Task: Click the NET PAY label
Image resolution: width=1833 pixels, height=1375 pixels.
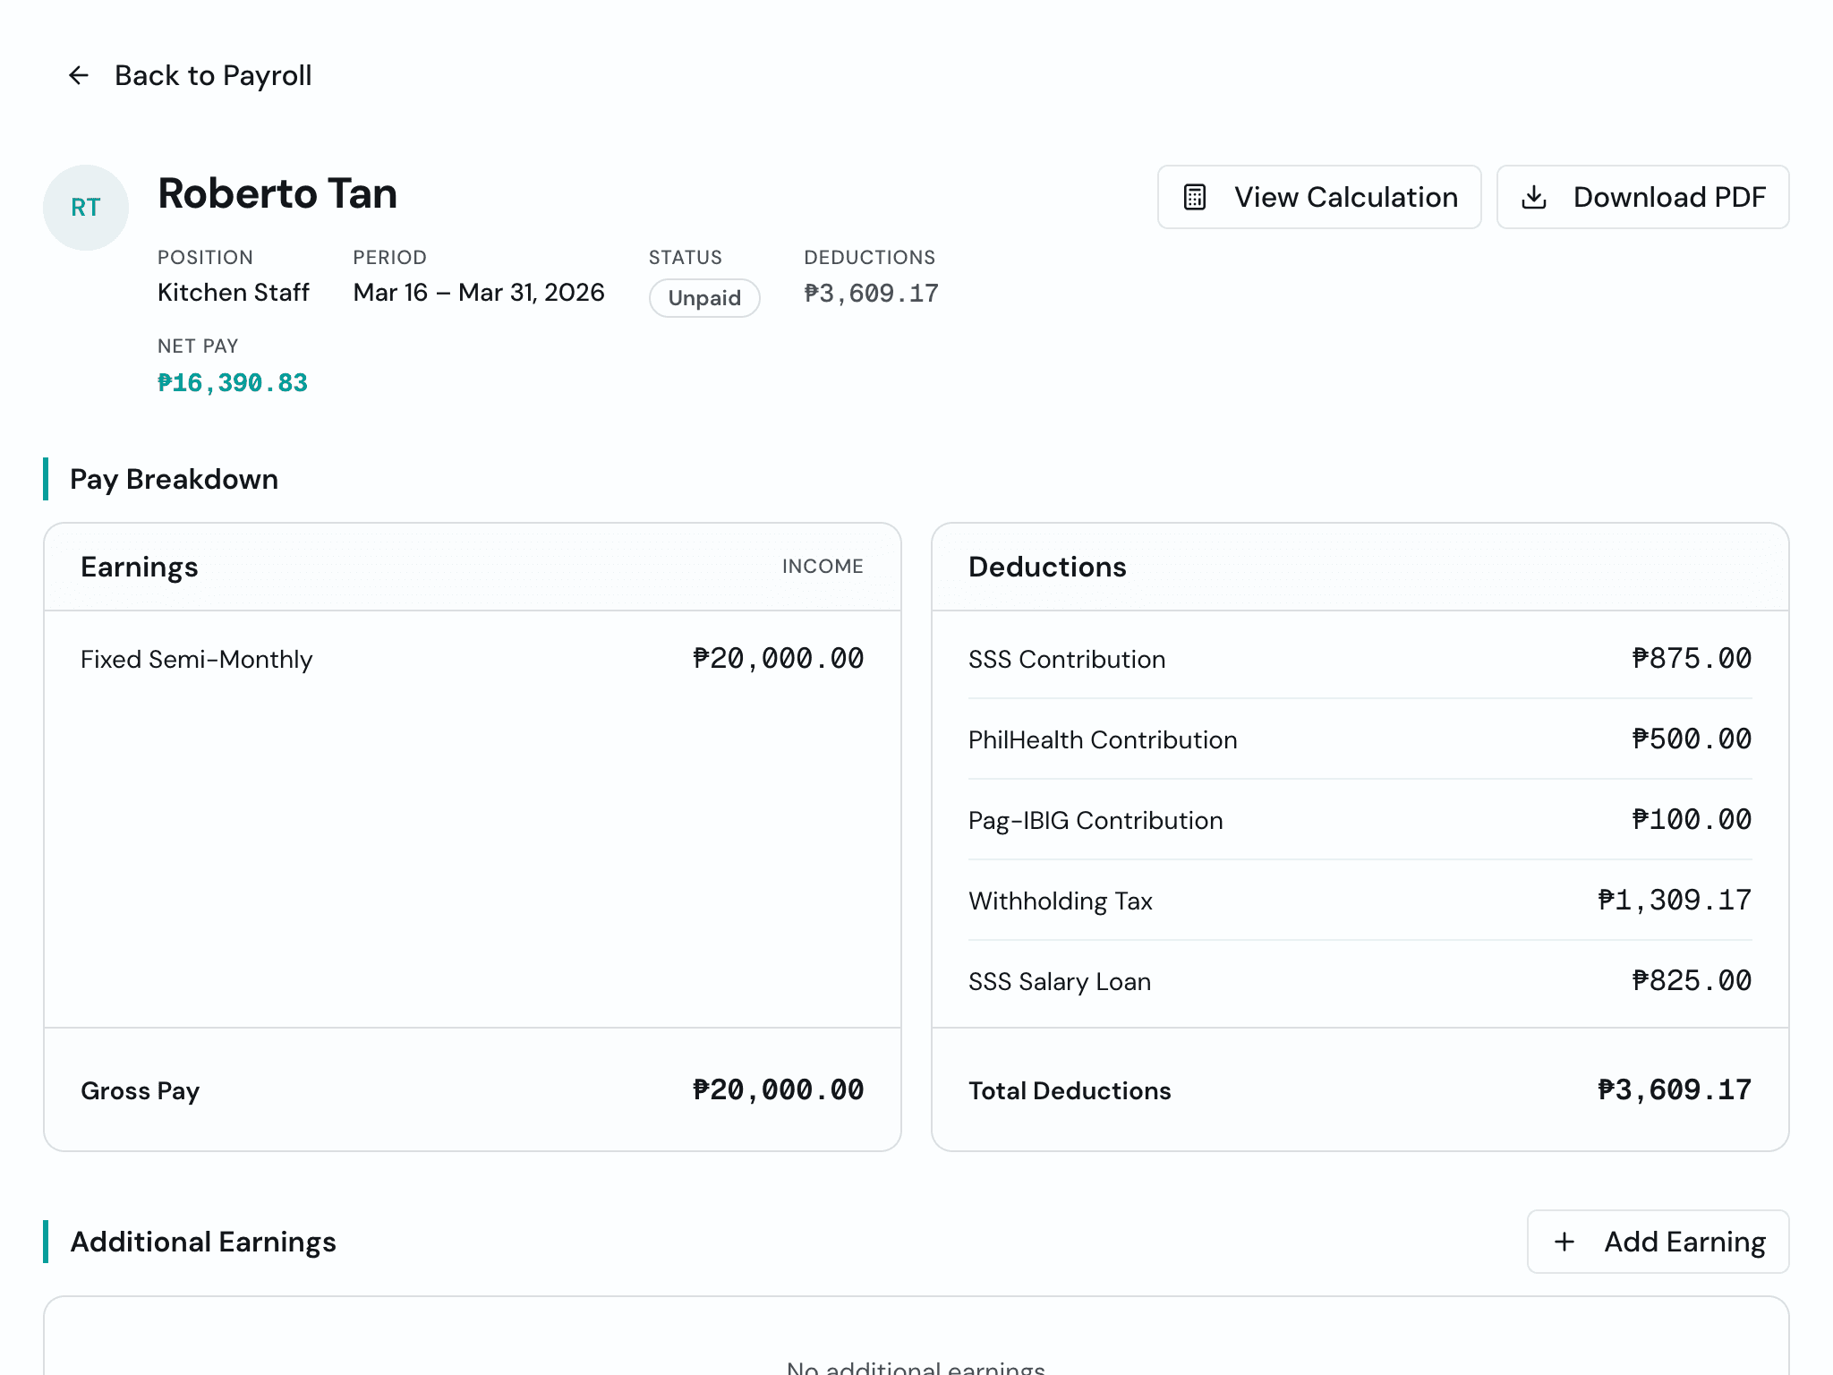Action: coord(198,346)
